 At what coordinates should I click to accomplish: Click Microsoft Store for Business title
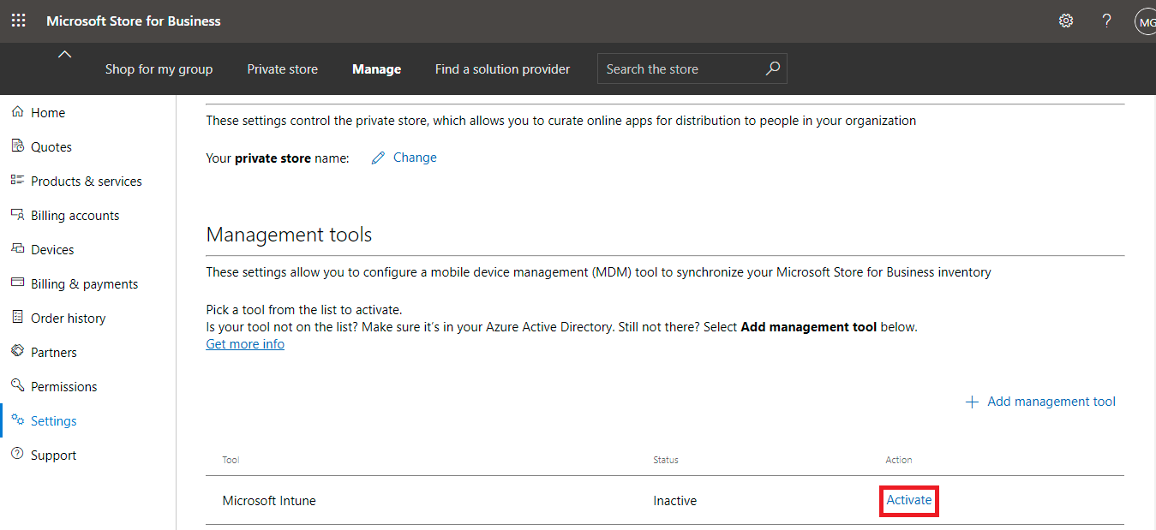coord(134,21)
